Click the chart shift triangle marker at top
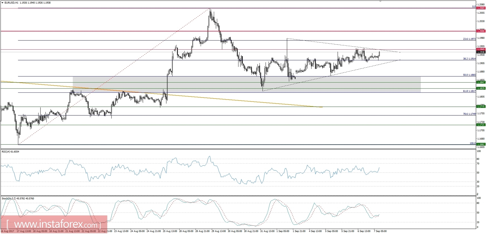486x234 pixels. tap(380, 1)
